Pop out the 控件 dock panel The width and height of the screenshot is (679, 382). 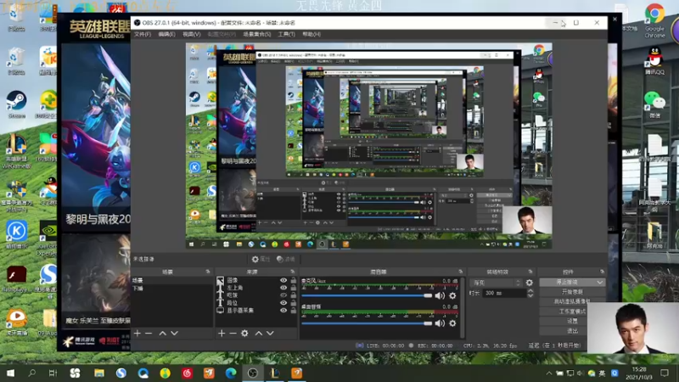[603, 272]
